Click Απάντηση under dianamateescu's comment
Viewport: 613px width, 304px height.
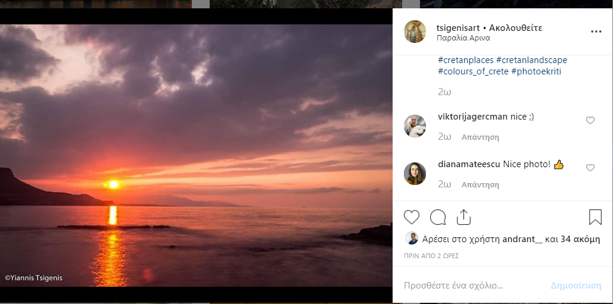click(x=480, y=185)
